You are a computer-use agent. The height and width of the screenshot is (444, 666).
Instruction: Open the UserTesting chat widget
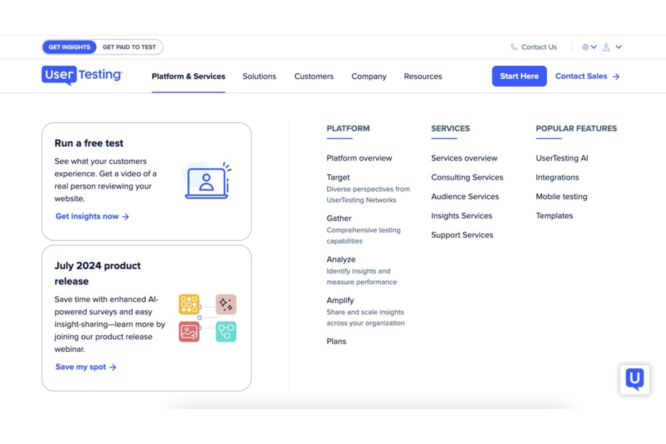coord(634,380)
